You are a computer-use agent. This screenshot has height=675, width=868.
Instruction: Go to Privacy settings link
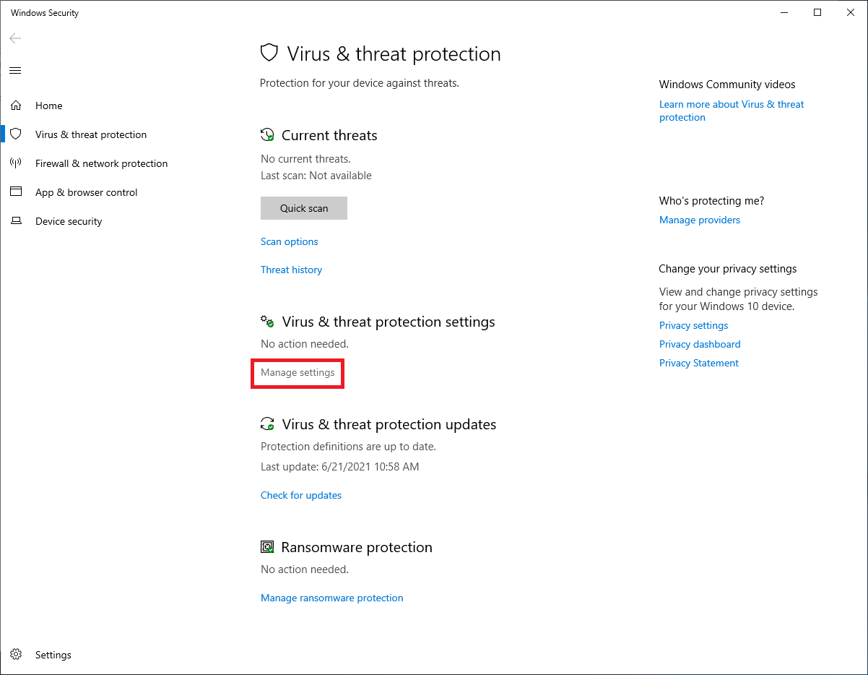pyautogui.click(x=693, y=325)
